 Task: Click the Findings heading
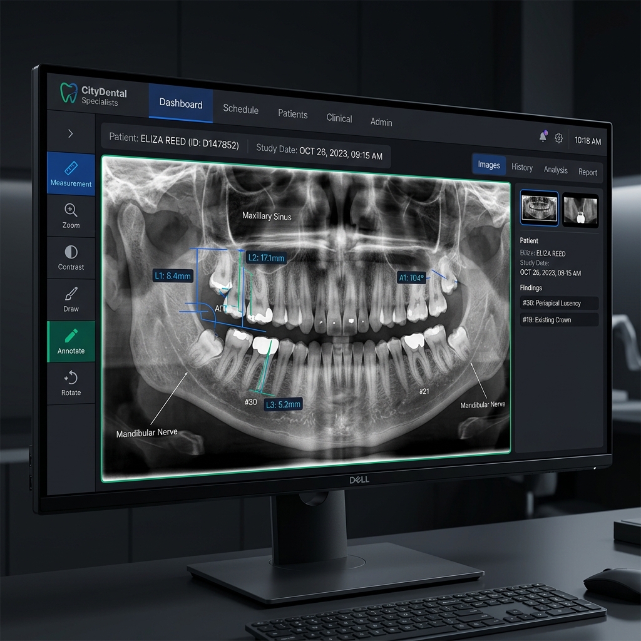click(531, 288)
